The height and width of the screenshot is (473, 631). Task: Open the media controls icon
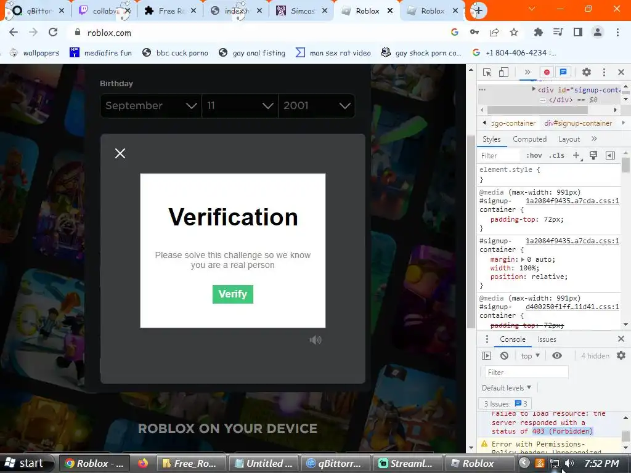(558, 32)
